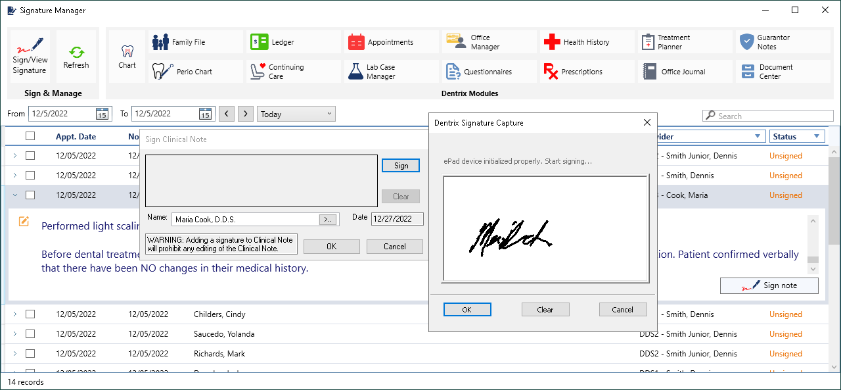
Task: Refresh the signature list
Action: pyautogui.click(x=76, y=55)
